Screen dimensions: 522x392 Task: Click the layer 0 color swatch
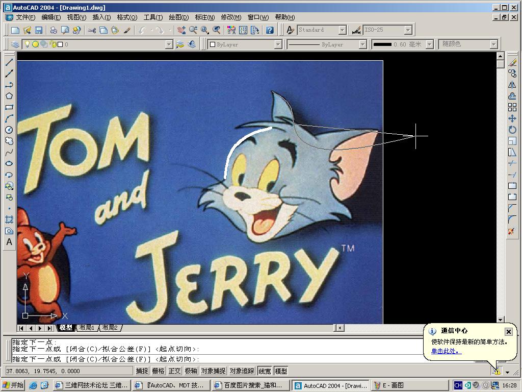[60, 44]
